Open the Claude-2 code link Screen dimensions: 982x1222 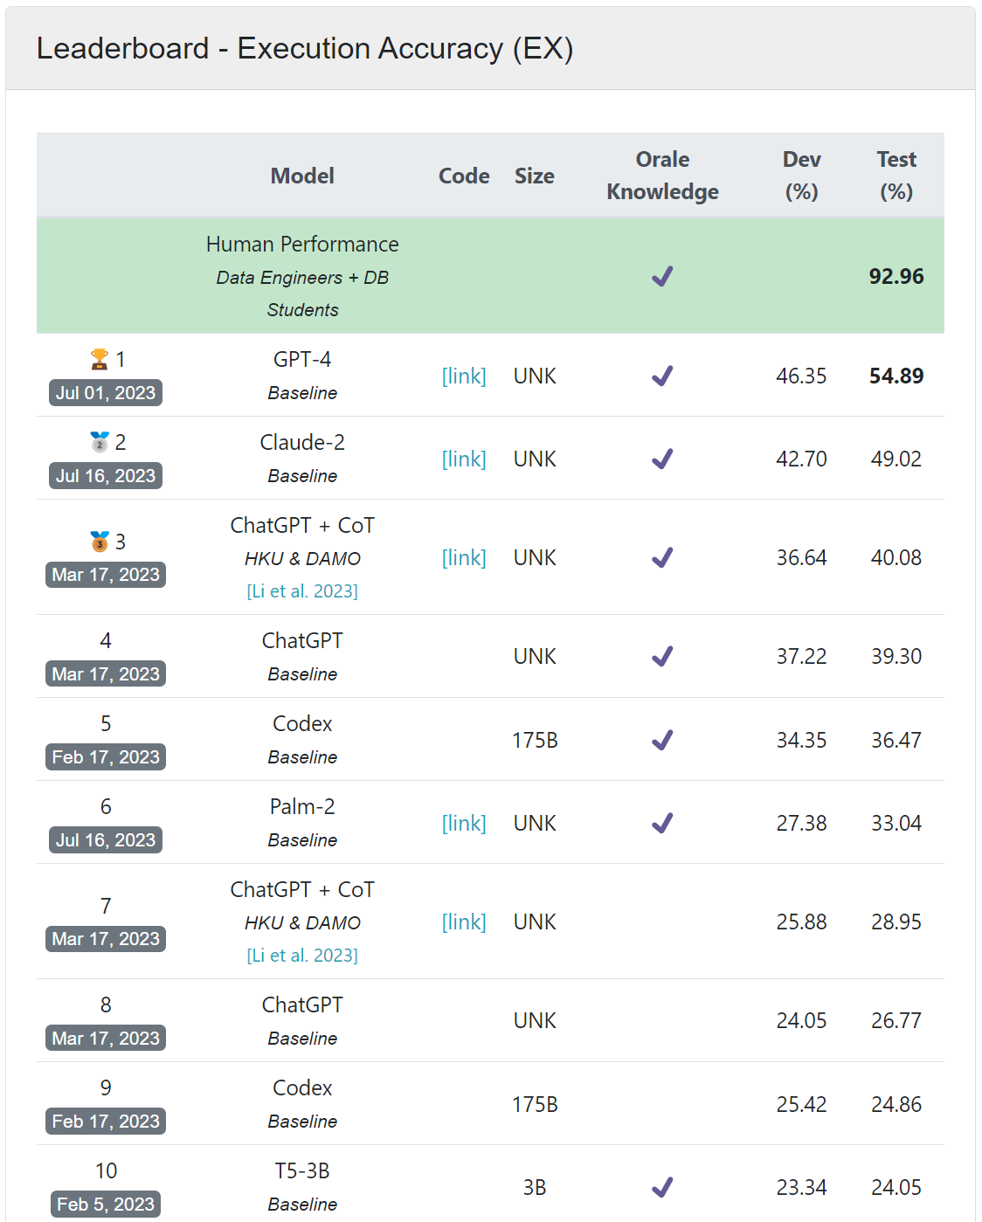click(x=464, y=458)
